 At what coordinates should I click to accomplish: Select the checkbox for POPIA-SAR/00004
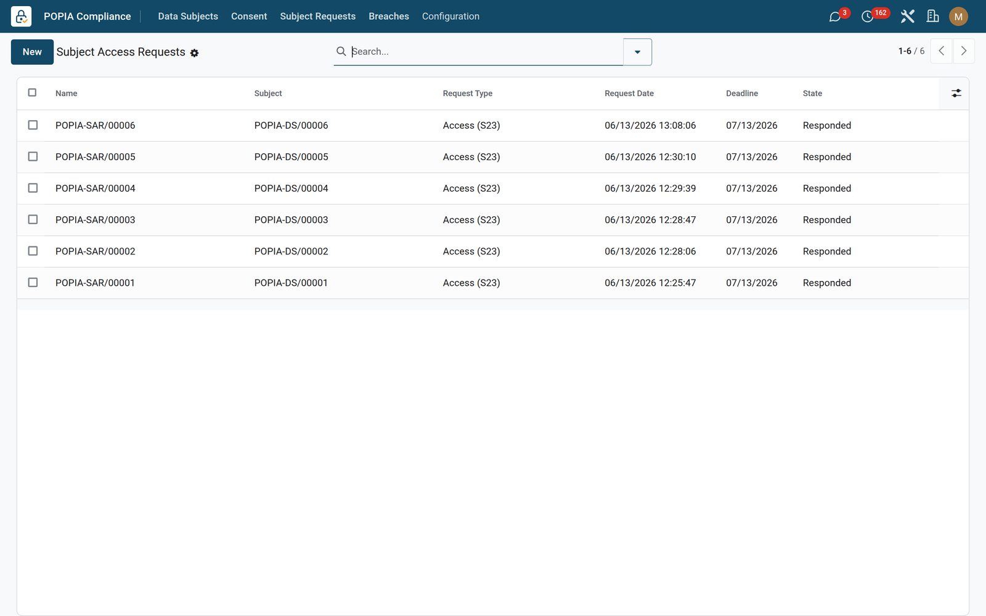pos(33,188)
